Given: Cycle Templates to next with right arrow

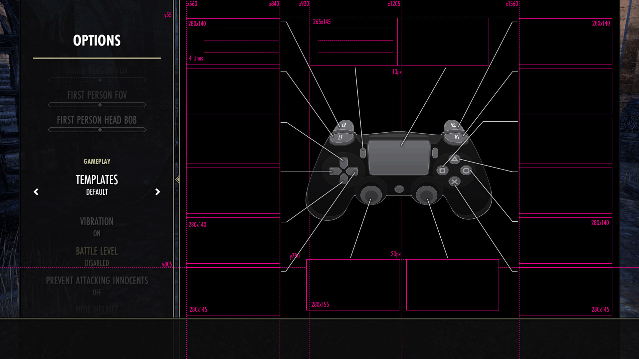Looking at the screenshot, I should coord(158,192).
